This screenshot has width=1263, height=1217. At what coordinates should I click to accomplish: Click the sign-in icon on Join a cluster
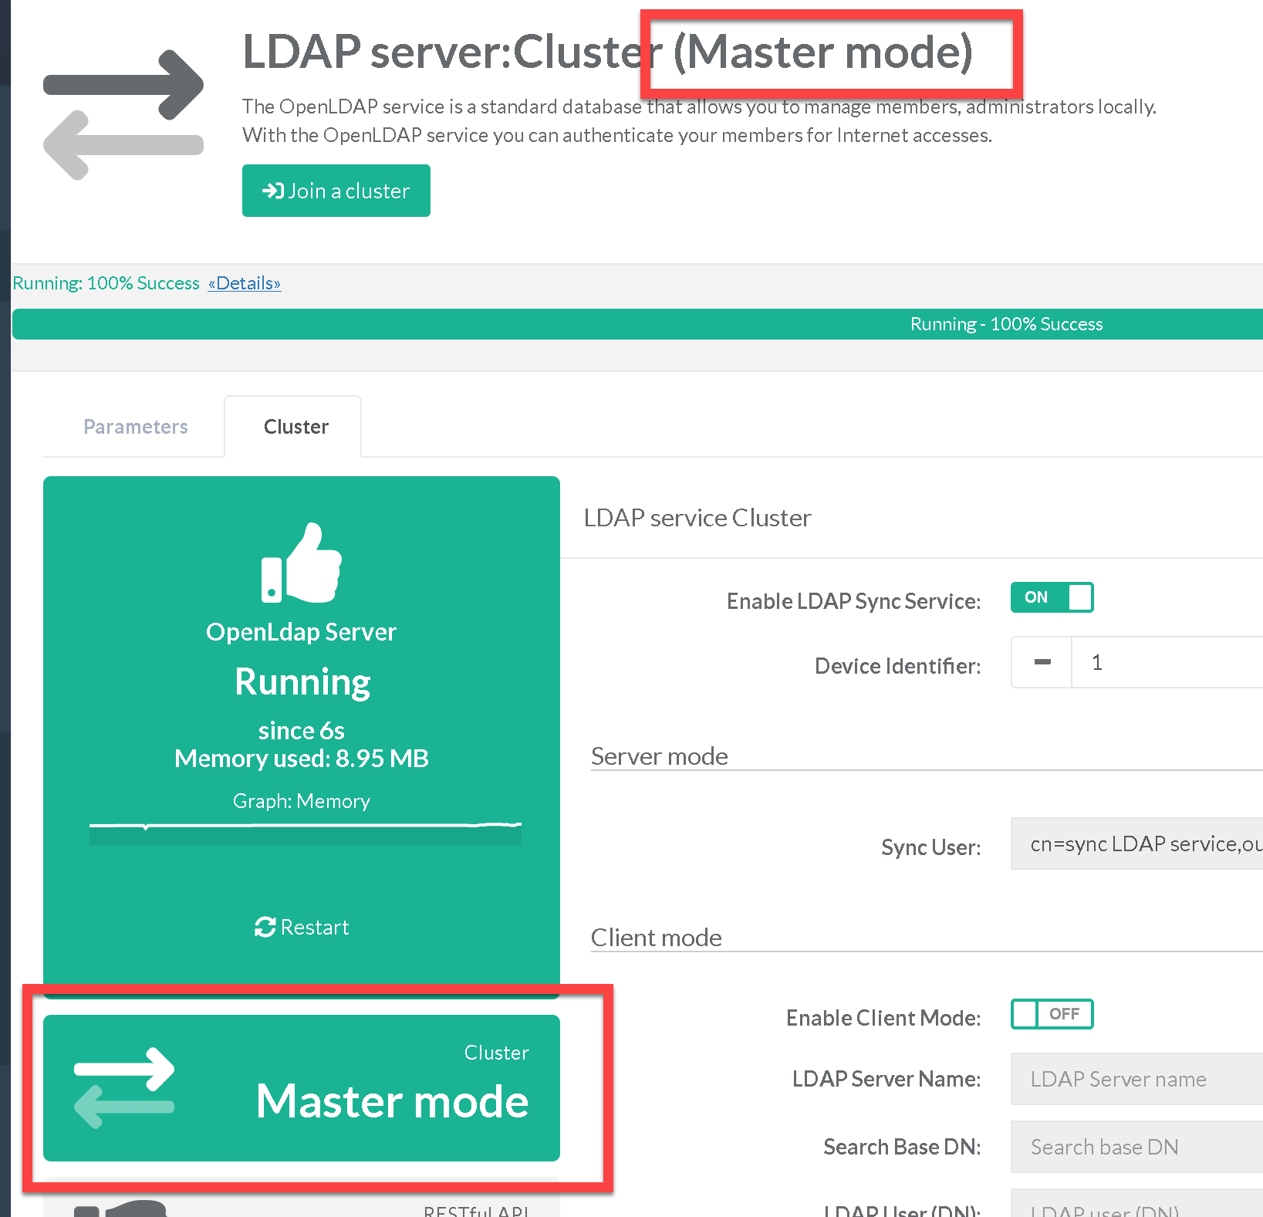(273, 191)
